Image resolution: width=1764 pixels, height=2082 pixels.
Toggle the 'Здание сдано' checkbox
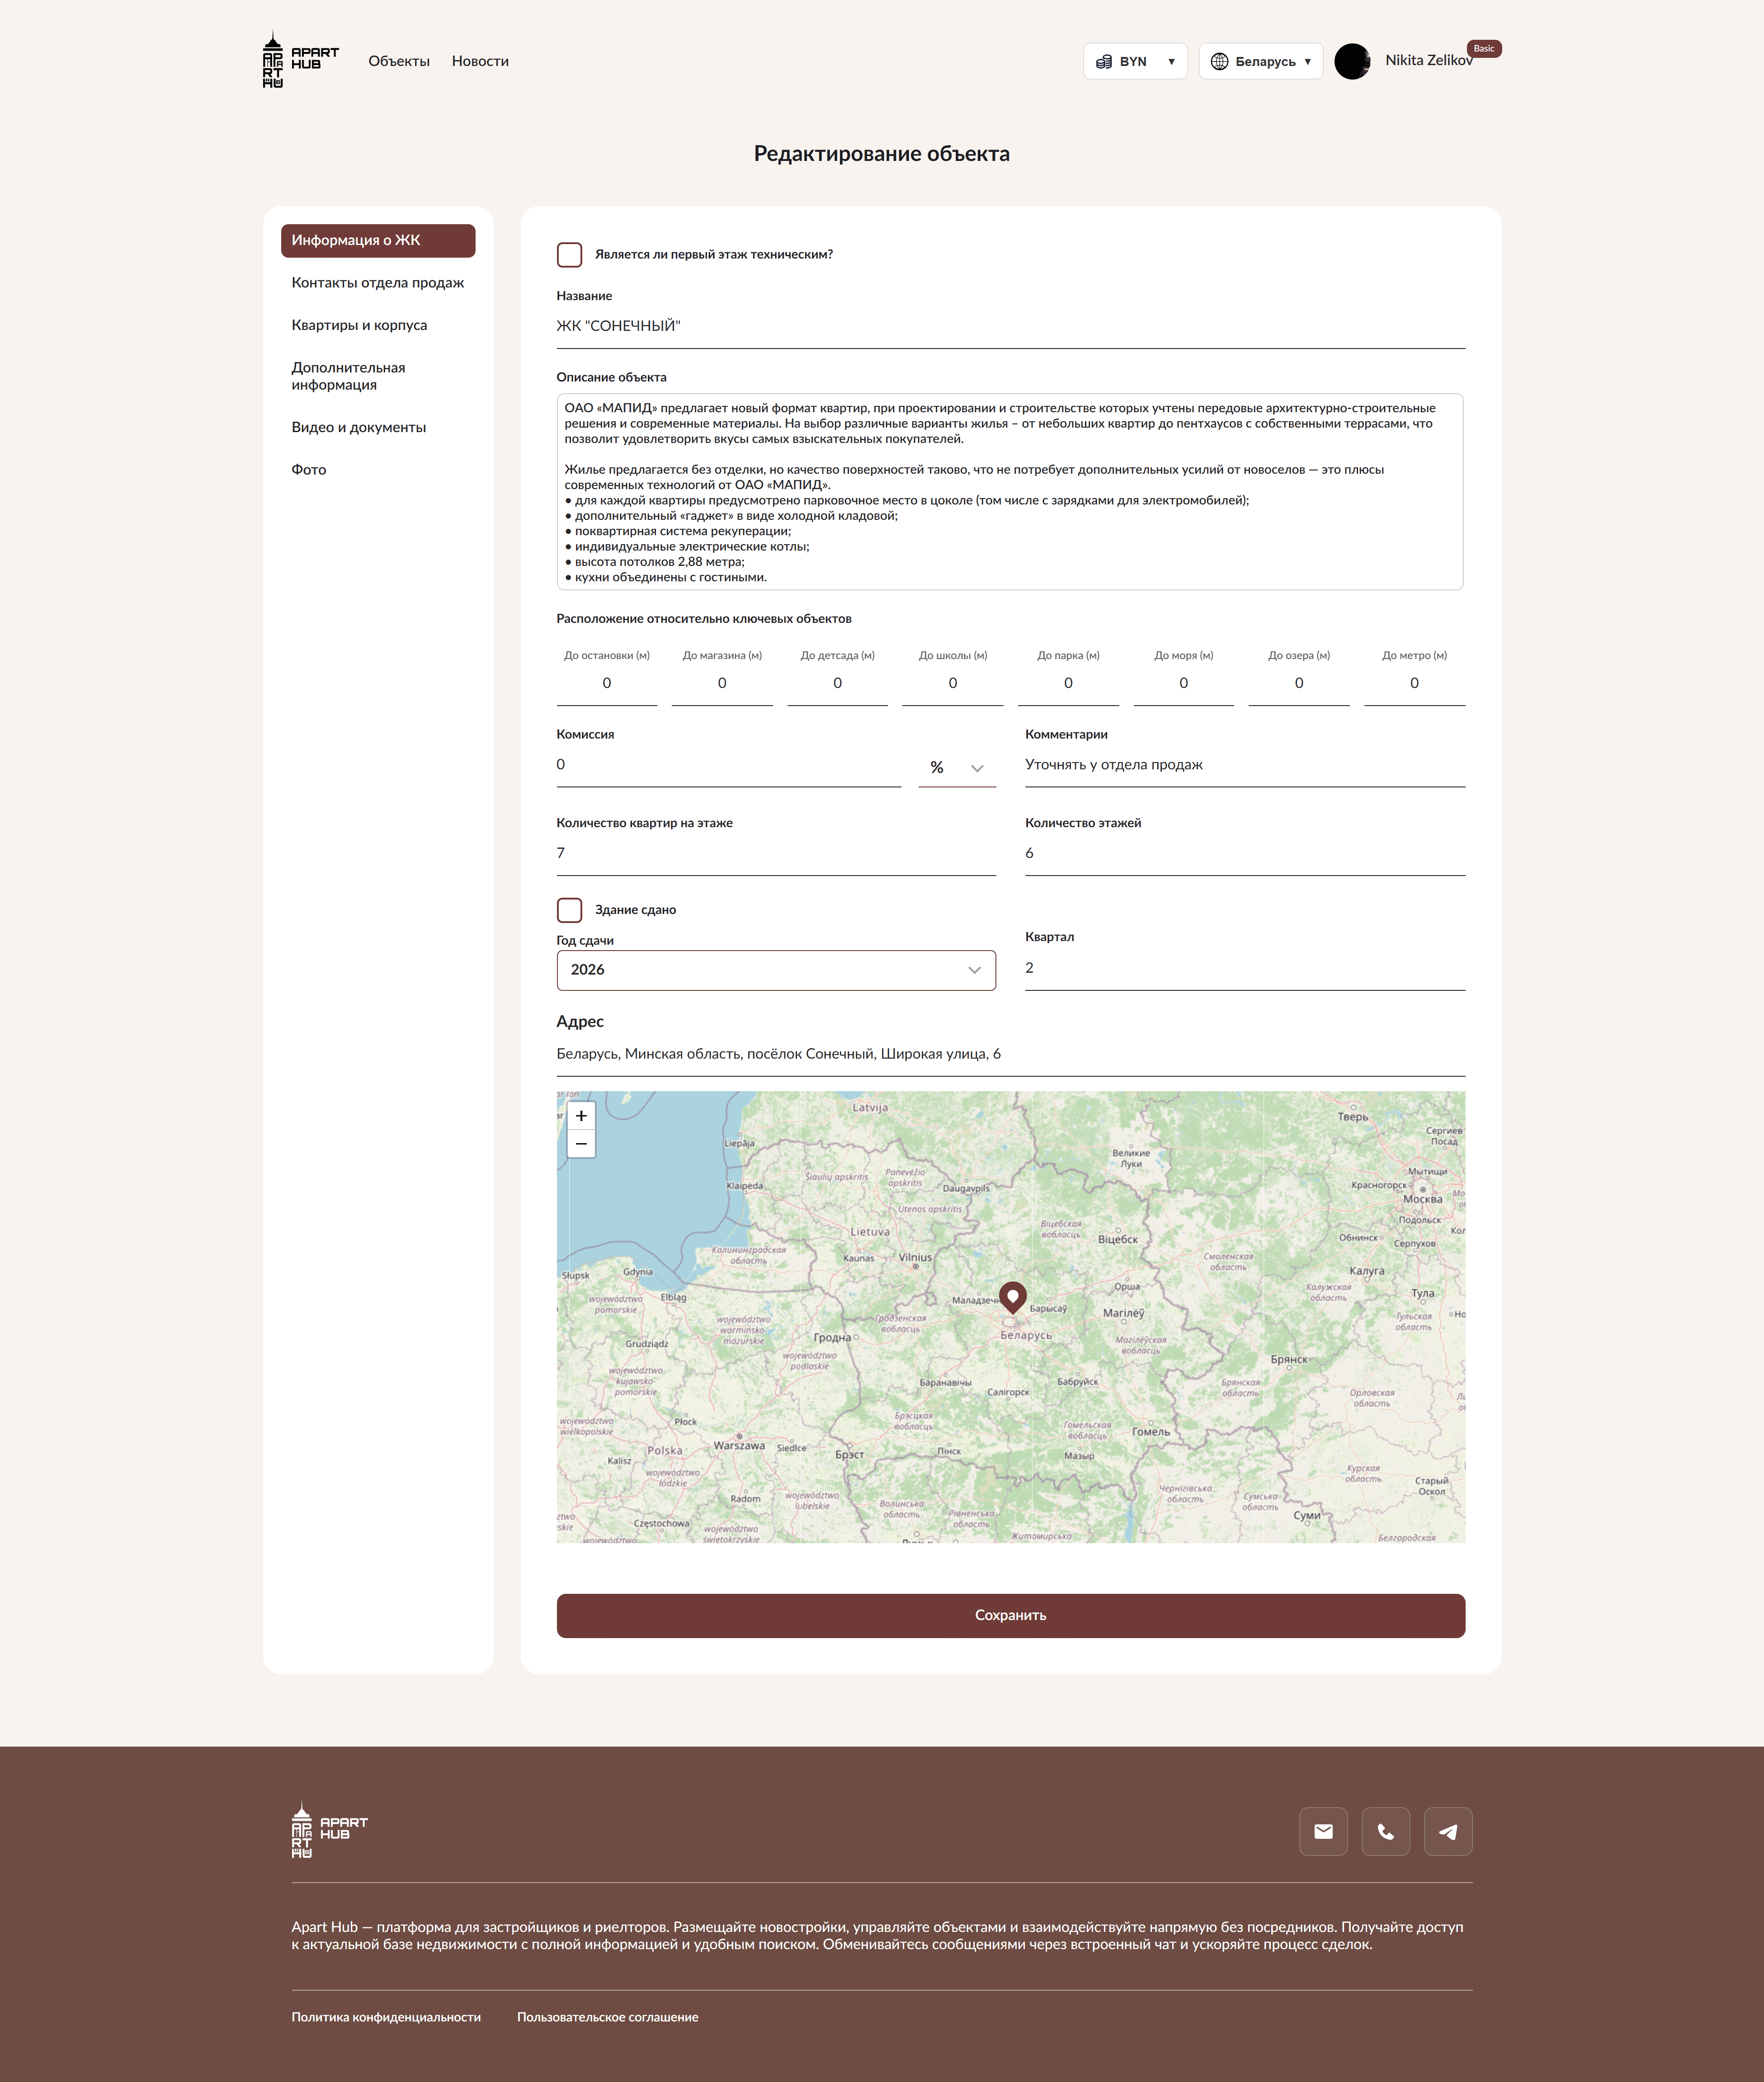click(569, 910)
